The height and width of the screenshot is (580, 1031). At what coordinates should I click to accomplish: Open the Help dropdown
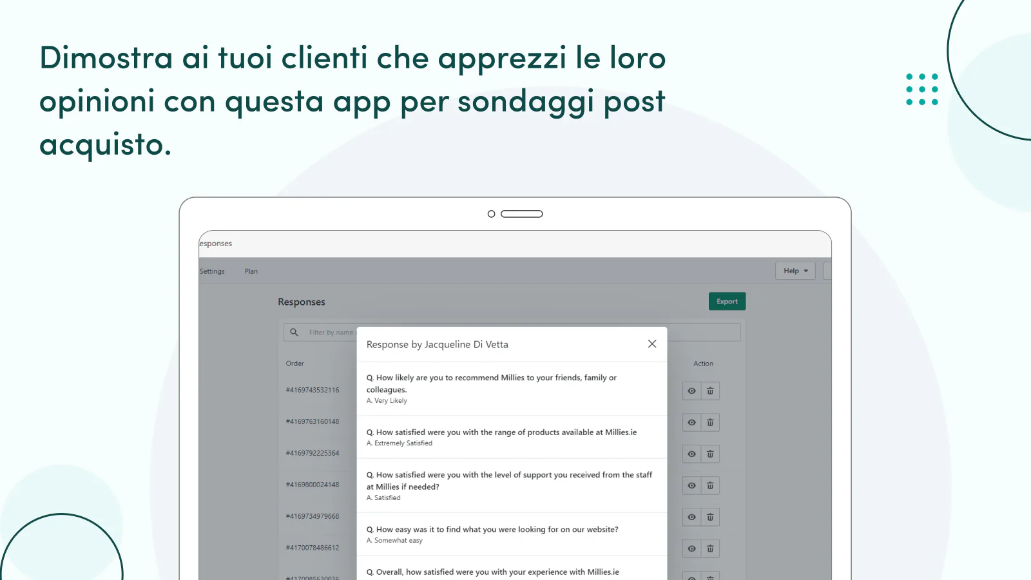click(795, 271)
